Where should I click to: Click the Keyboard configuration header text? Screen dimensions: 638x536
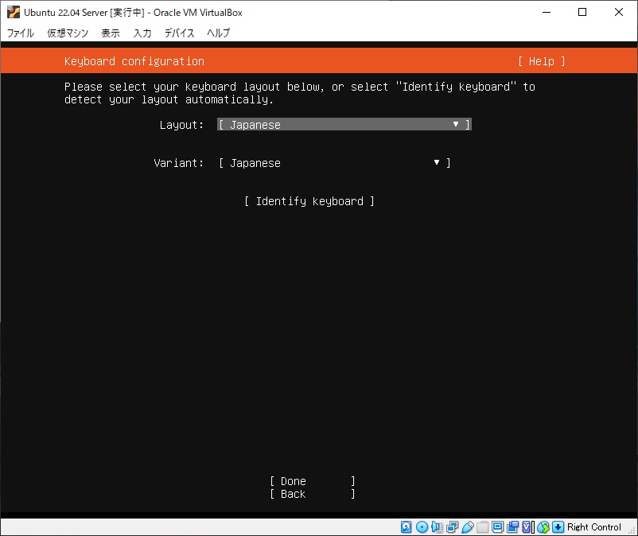134,61
